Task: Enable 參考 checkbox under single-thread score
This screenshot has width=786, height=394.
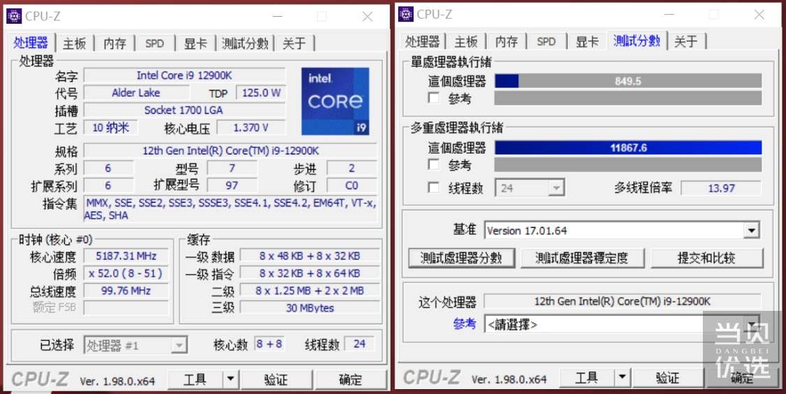Action: (x=434, y=97)
